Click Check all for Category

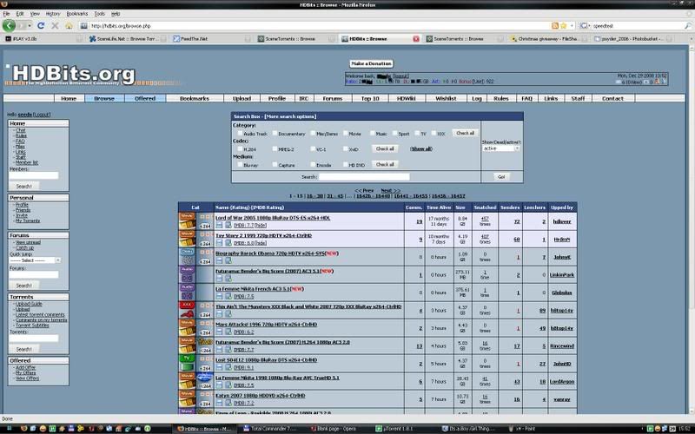pos(465,133)
